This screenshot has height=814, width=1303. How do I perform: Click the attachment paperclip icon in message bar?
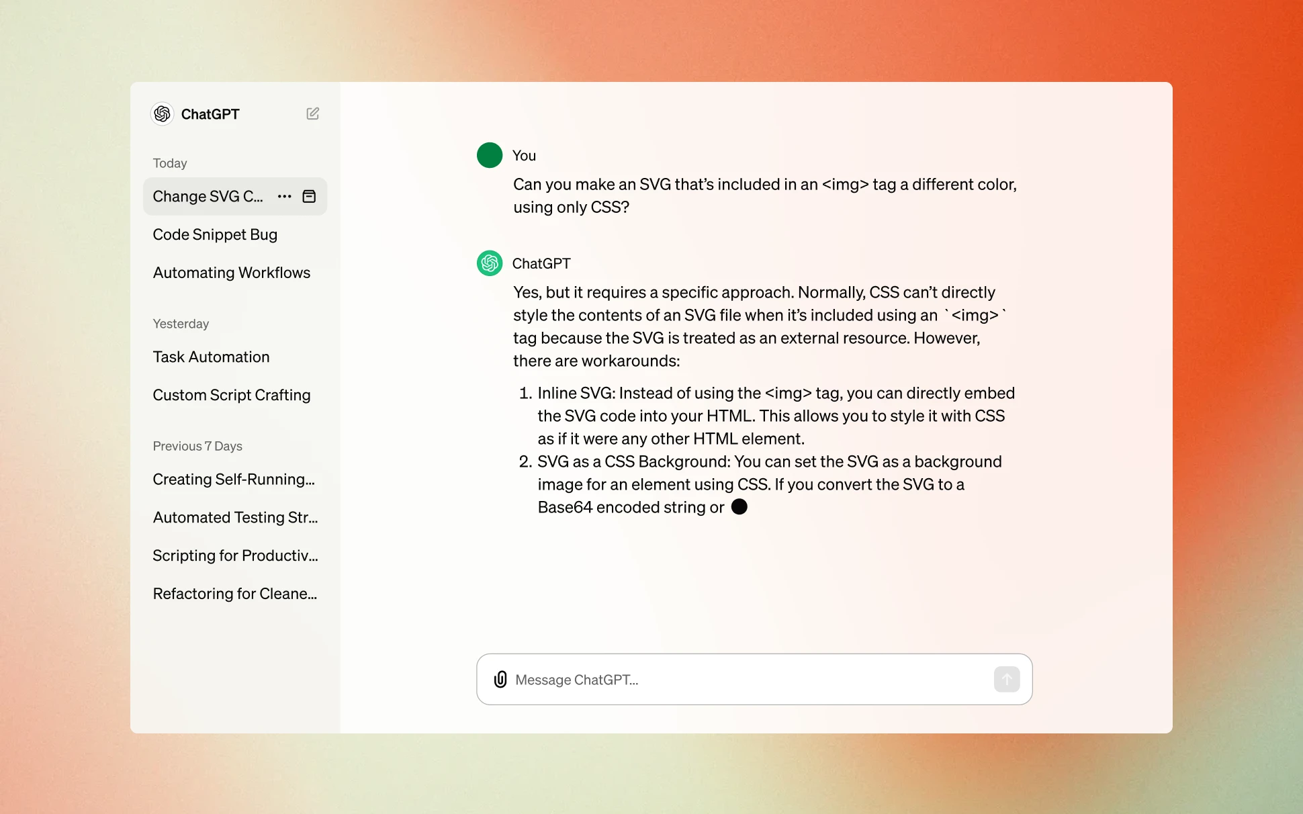500,679
